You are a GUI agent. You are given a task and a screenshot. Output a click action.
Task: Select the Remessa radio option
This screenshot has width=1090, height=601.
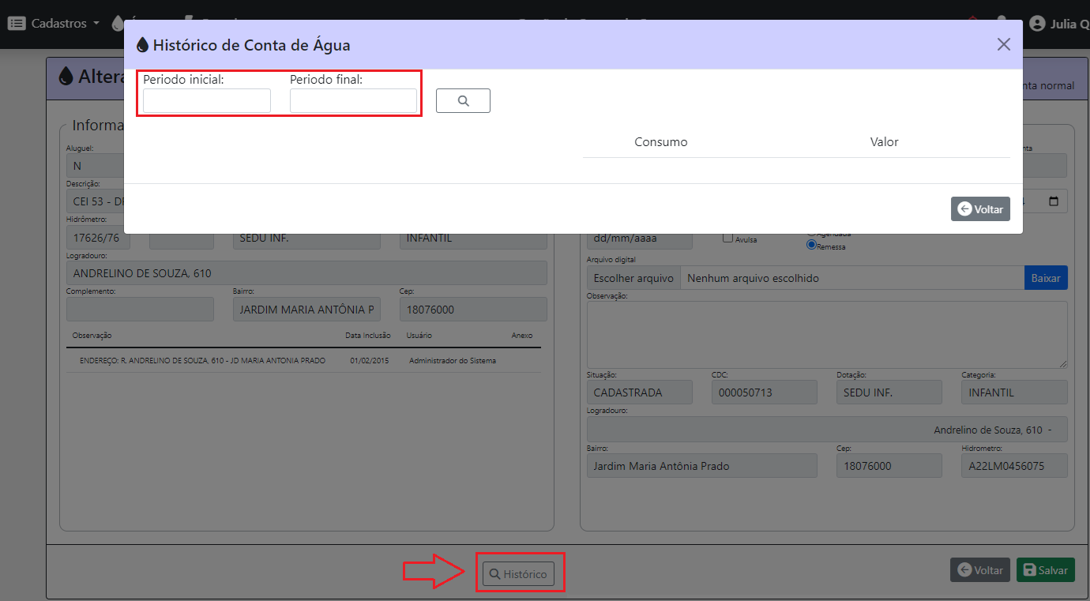pos(811,246)
